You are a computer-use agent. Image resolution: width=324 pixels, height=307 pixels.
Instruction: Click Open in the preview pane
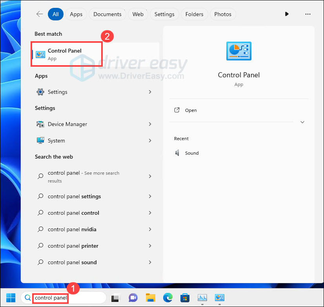pos(191,110)
